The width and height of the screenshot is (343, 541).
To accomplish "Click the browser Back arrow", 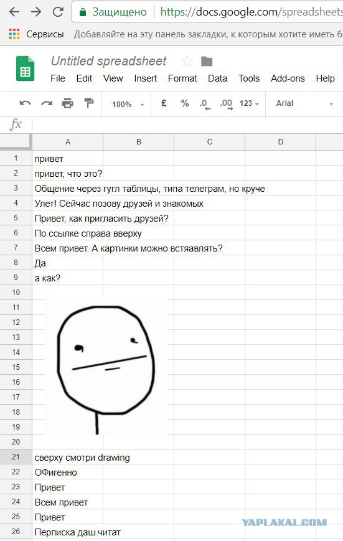I will pos(14,12).
